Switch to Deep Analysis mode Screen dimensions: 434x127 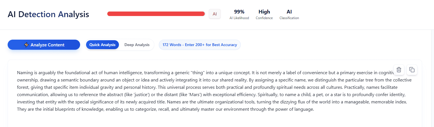(137, 45)
